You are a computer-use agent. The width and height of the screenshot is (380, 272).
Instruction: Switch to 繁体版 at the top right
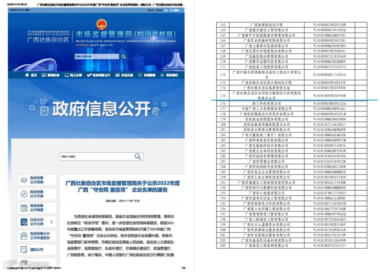[x=159, y=10]
